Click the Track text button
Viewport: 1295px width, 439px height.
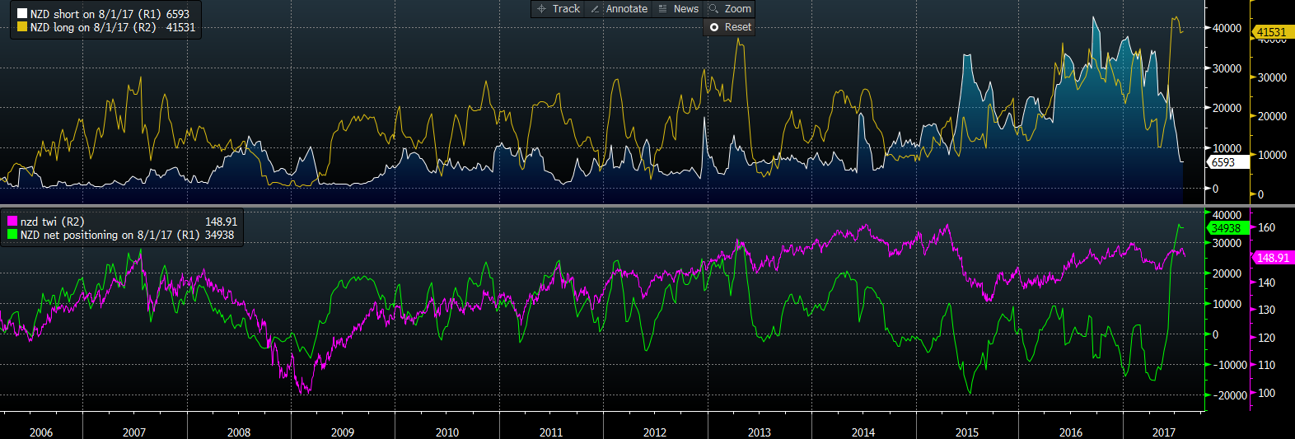[x=566, y=9]
